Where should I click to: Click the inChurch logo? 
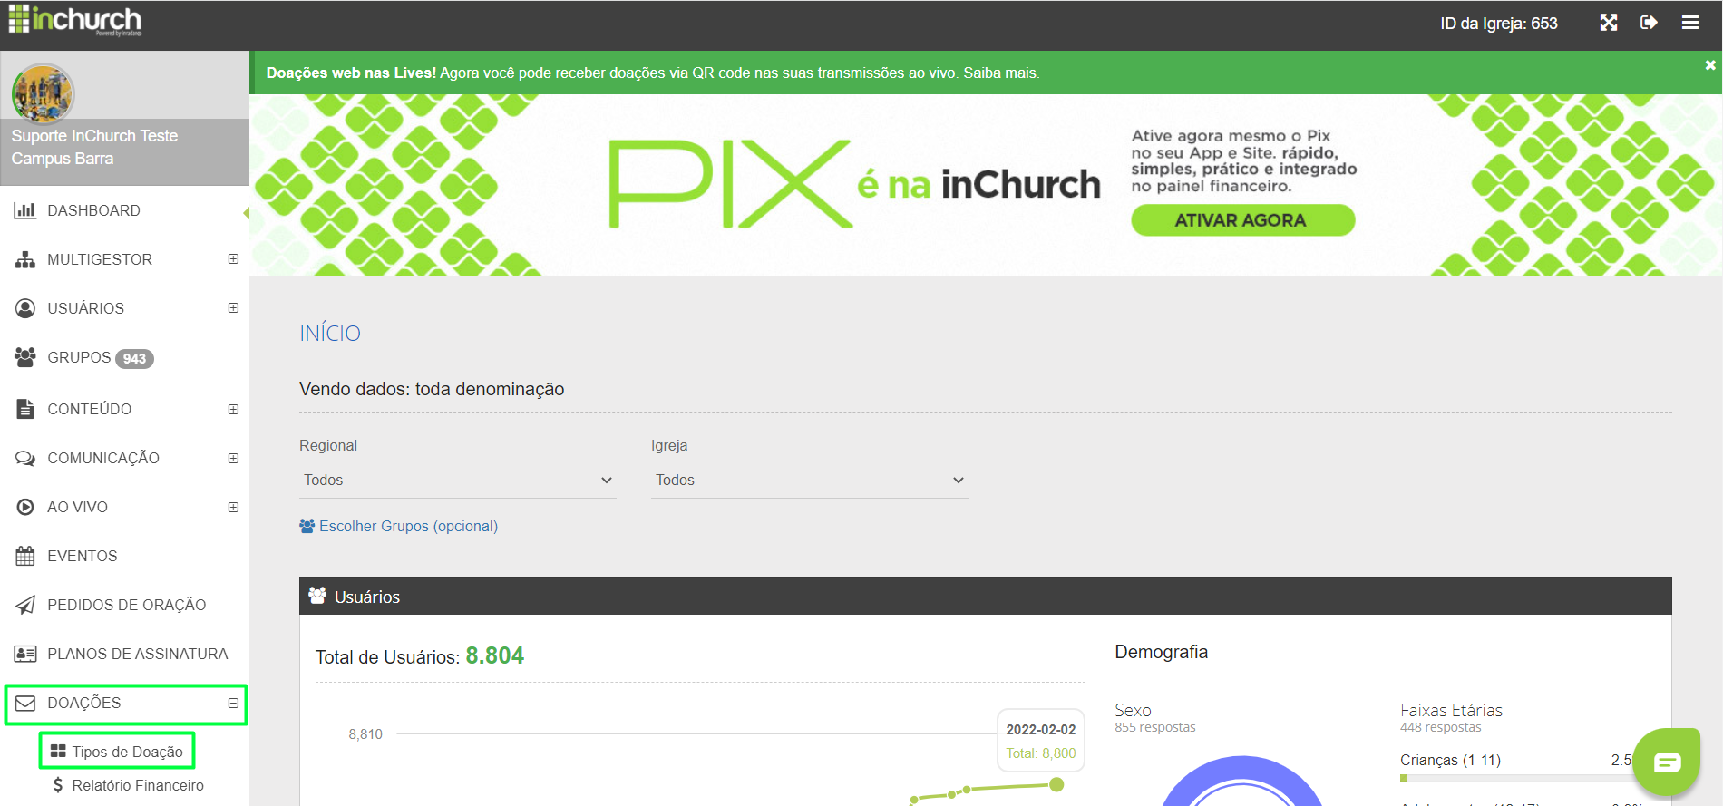pyautogui.click(x=75, y=20)
